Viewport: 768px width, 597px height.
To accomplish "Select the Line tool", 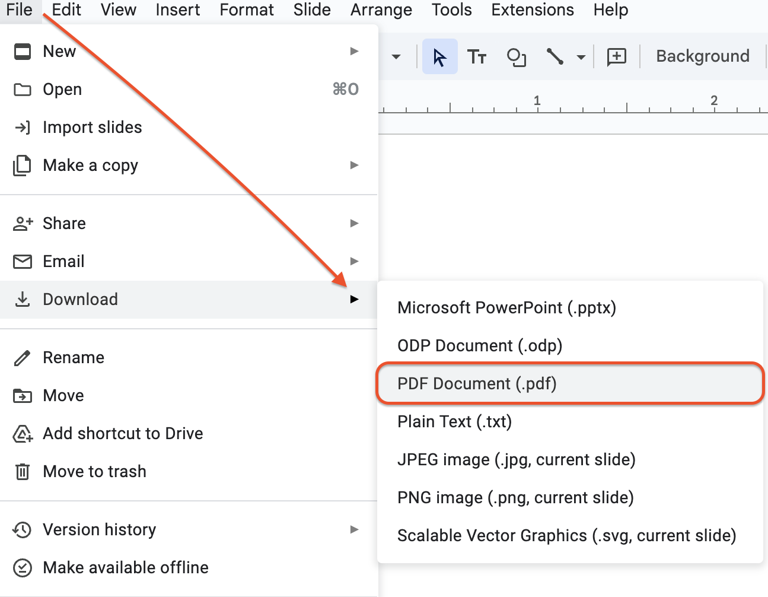I will point(555,57).
